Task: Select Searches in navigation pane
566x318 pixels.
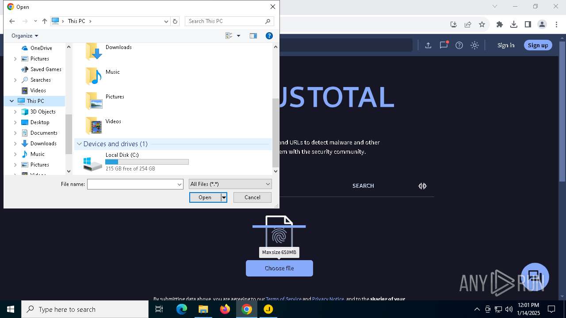Action: pos(41,80)
